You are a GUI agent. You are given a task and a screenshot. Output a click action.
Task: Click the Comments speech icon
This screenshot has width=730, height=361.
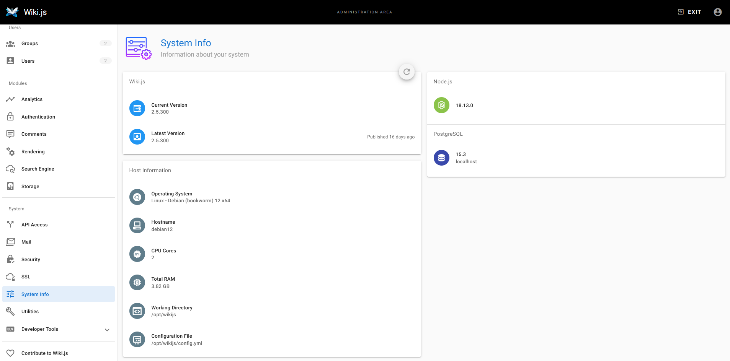(x=10, y=134)
